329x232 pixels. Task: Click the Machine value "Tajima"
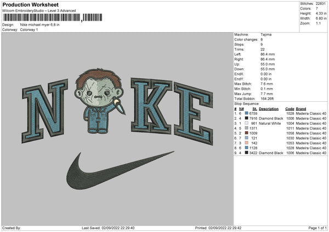[266, 34]
